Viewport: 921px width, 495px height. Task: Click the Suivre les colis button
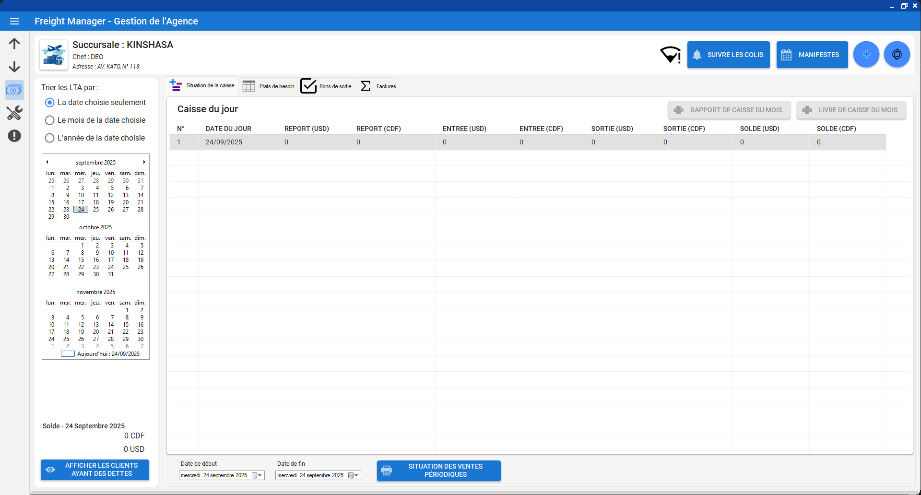[x=728, y=55]
